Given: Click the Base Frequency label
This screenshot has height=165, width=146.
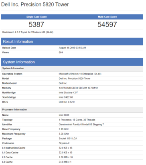Looking at the screenshot, I should pos(11,129).
